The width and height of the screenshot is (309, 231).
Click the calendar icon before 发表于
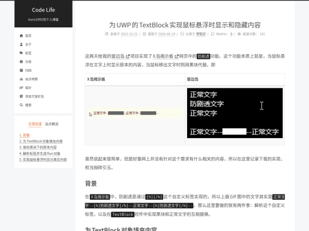click(106, 34)
